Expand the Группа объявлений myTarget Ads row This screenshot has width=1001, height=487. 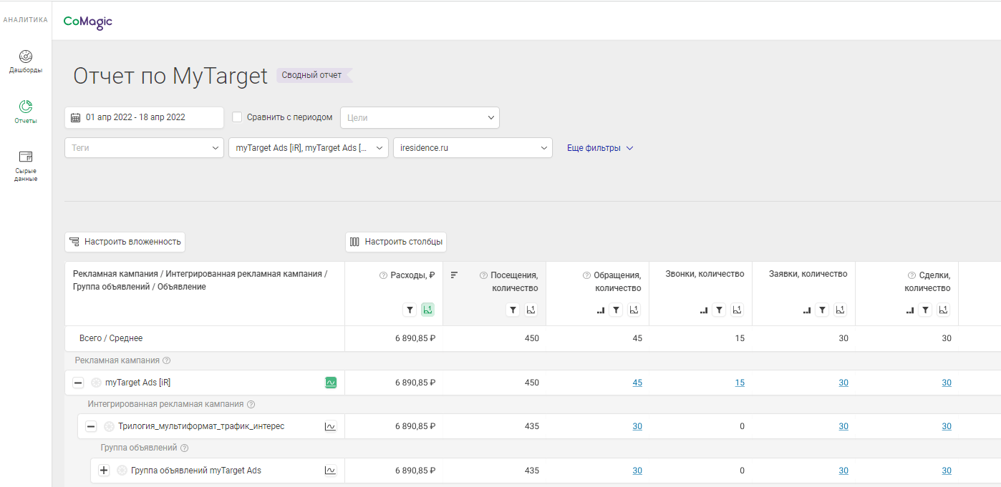click(x=104, y=470)
